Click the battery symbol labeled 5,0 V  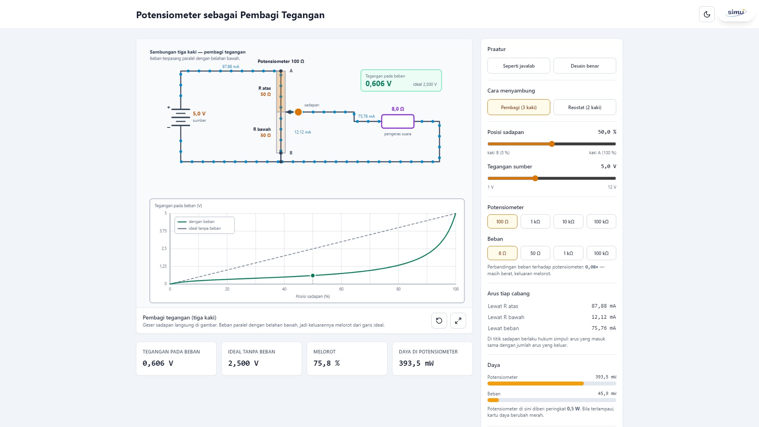click(181, 117)
